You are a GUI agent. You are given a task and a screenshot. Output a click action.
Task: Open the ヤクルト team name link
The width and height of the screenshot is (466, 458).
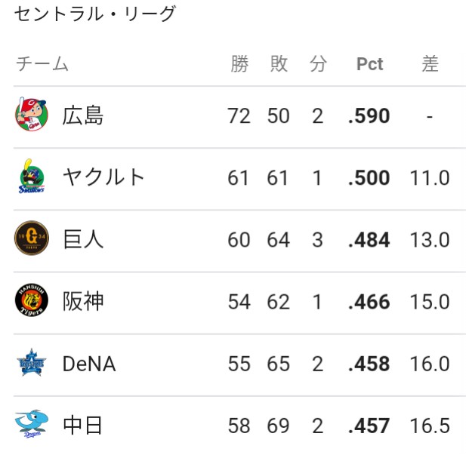tap(103, 177)
